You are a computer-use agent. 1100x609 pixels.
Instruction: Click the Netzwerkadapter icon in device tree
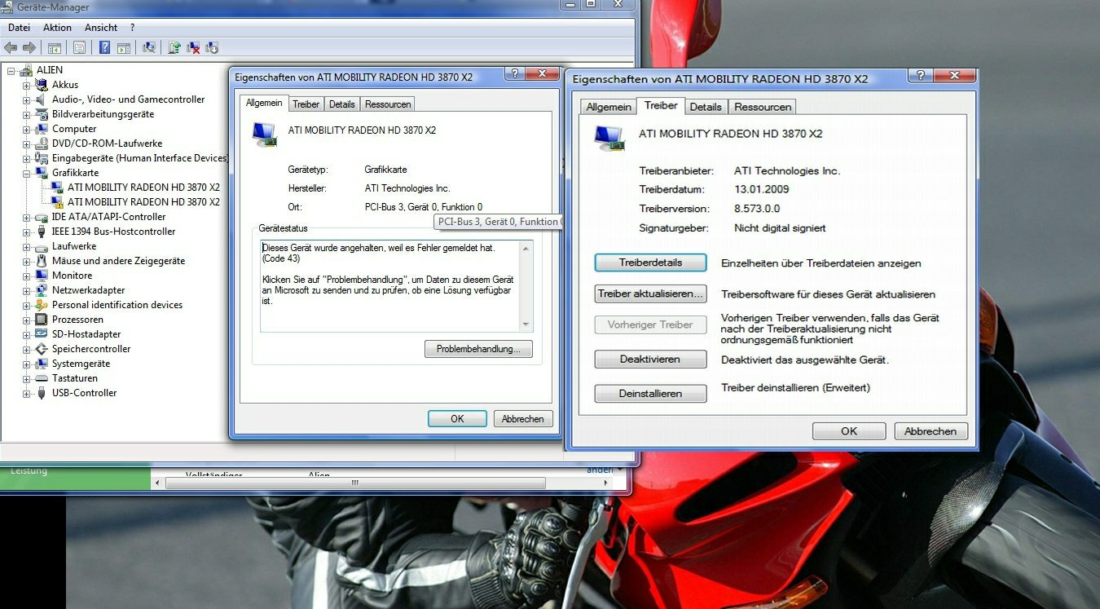point(42,290)
